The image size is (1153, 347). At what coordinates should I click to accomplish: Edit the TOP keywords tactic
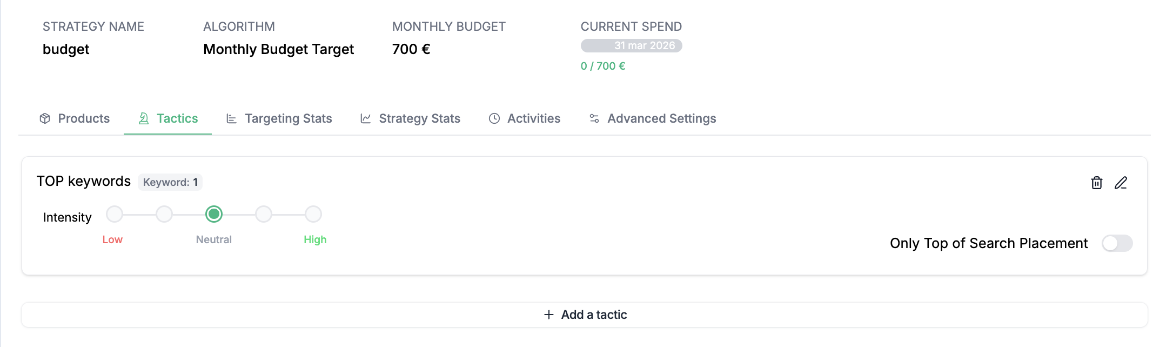1121,183
